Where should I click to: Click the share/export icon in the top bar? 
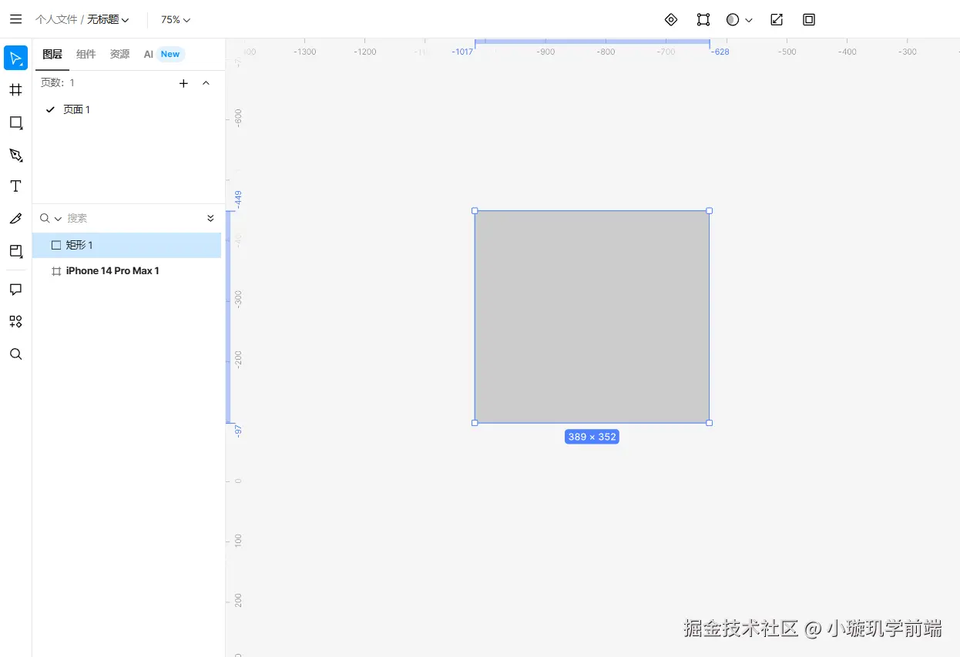(777, 19)
